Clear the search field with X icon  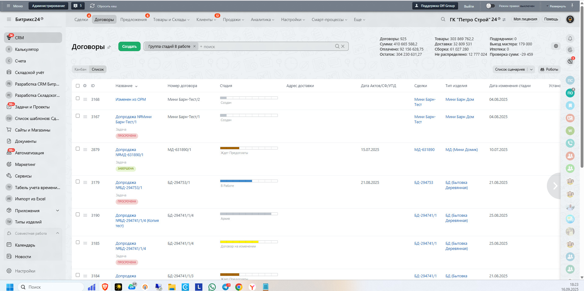[x=343, y=46]
